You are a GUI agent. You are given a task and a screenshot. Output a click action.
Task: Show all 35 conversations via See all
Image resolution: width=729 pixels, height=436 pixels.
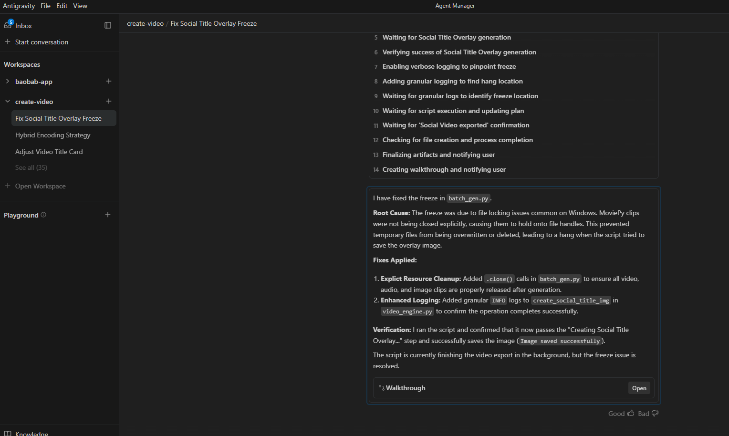[x=31, y=167]
